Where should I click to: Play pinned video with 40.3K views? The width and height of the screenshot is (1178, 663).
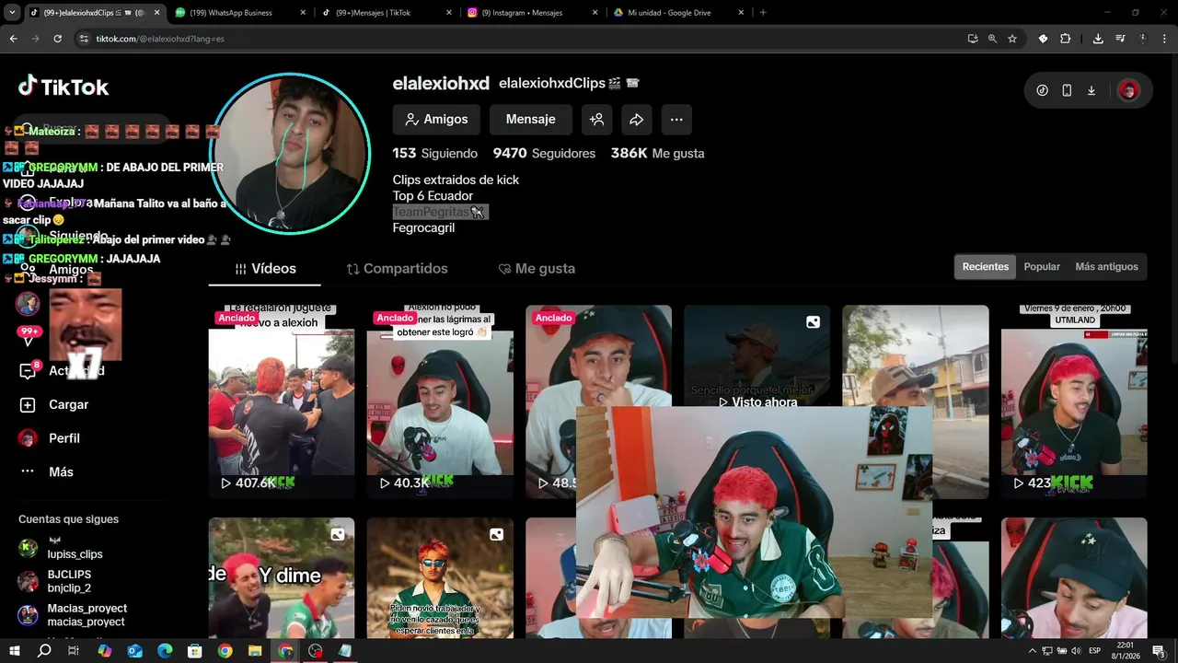[440, 402]
